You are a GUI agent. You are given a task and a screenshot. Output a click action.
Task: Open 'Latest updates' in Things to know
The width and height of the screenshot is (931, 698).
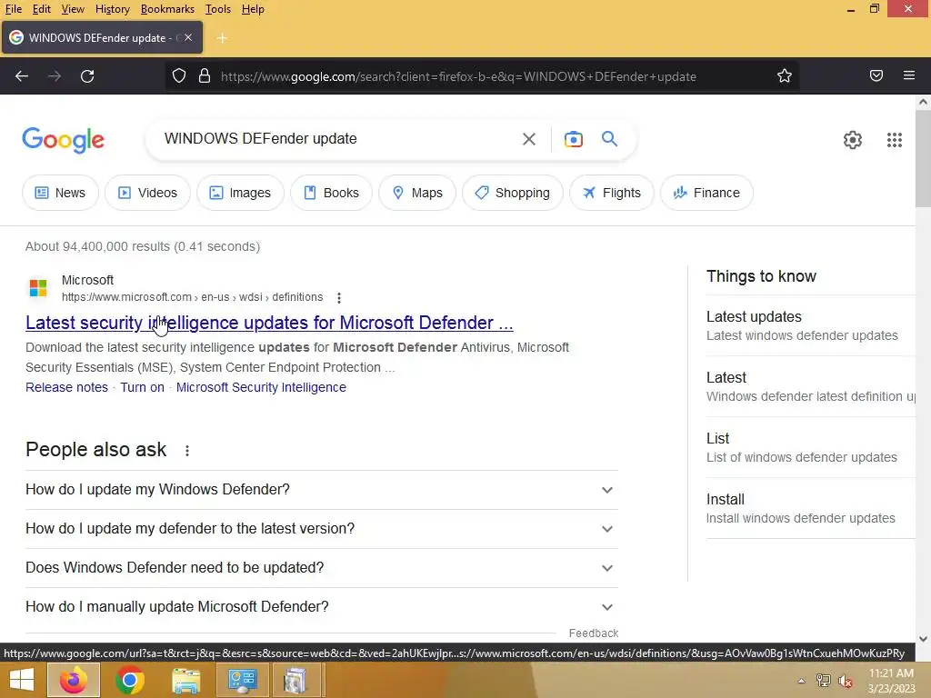pyautogui.click(x=810, y=326)
